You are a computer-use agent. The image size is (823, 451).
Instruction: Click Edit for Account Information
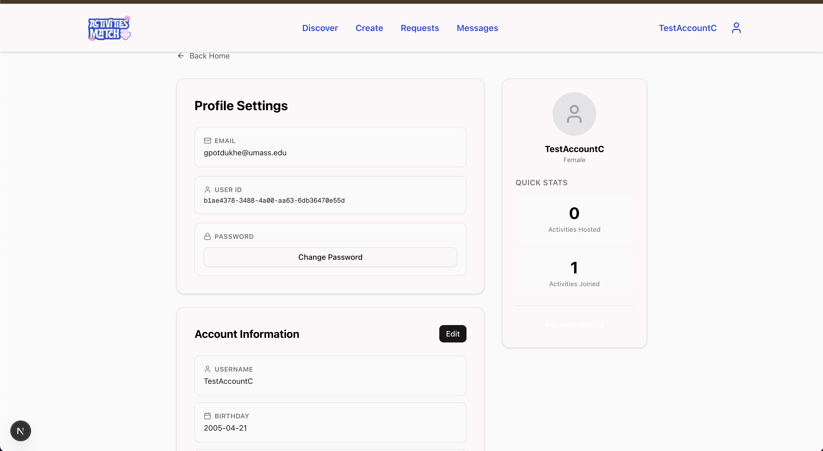coord(452,334)
